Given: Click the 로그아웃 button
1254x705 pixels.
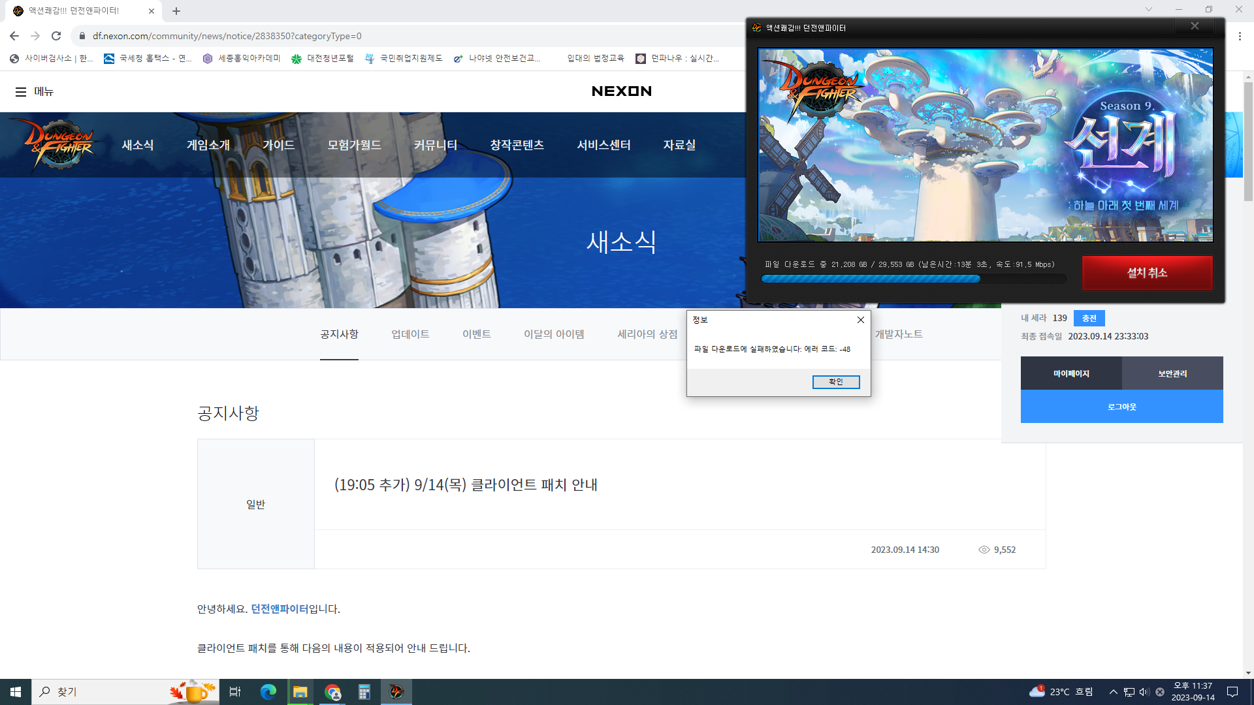Looking at the screenshot, I should 1121,407.
